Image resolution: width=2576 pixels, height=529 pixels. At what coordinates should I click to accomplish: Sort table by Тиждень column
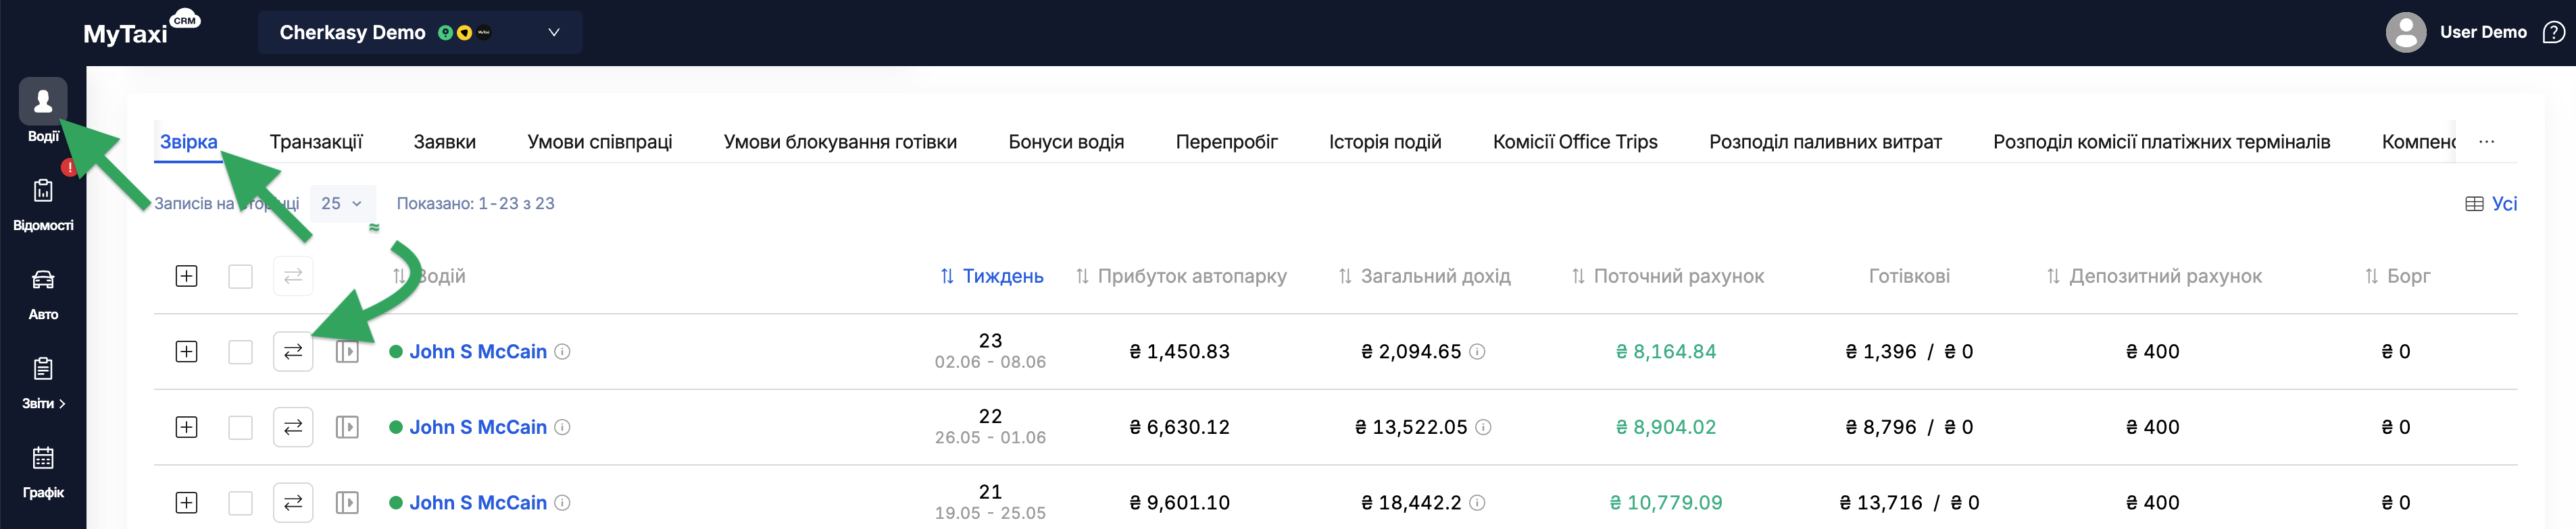(x=992, y=277)
